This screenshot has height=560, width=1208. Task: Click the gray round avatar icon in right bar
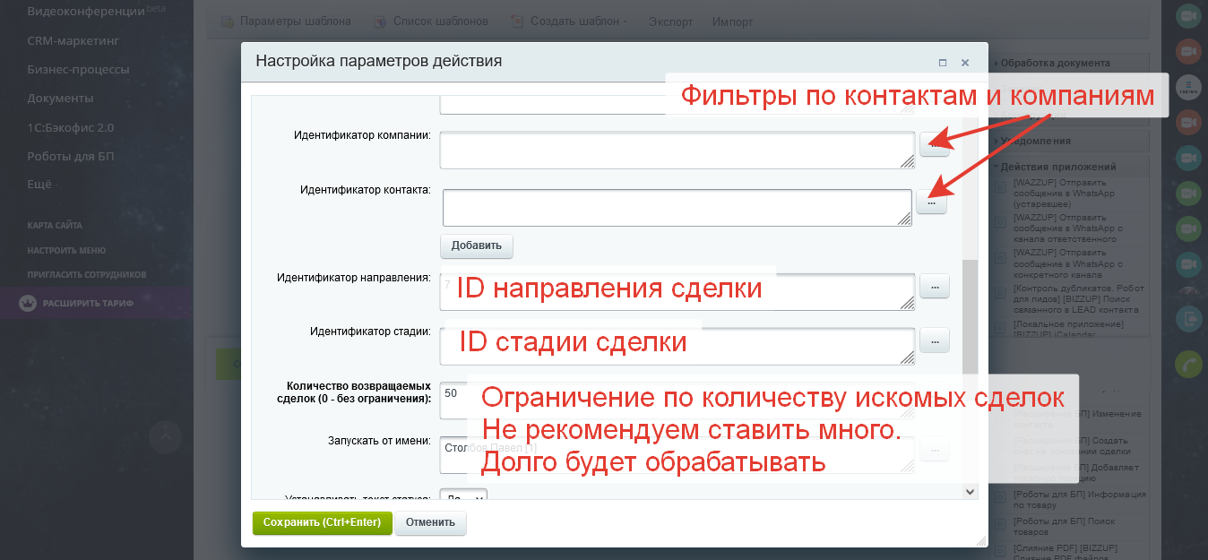[x=1188, y=87]
